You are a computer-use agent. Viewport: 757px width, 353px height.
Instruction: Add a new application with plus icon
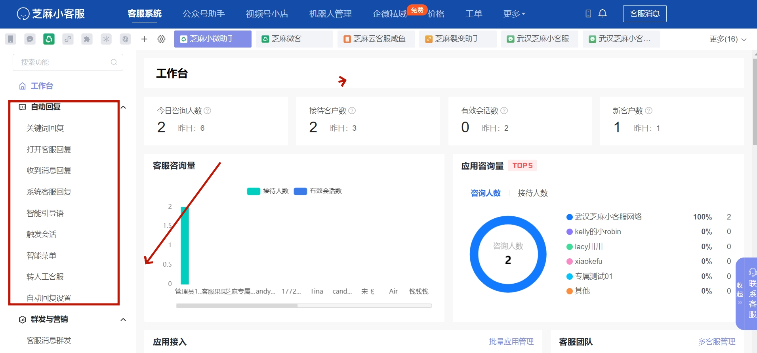[144, 39]
